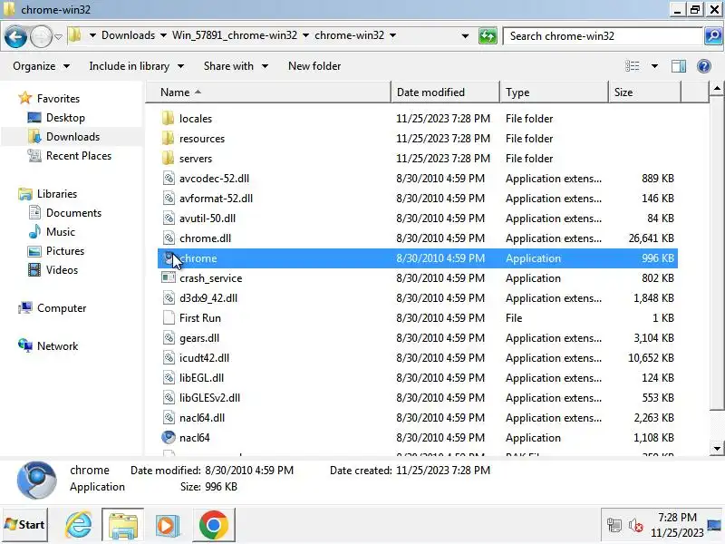
Task: Select the libGLESv2.dll file
Action: (418, 397)
